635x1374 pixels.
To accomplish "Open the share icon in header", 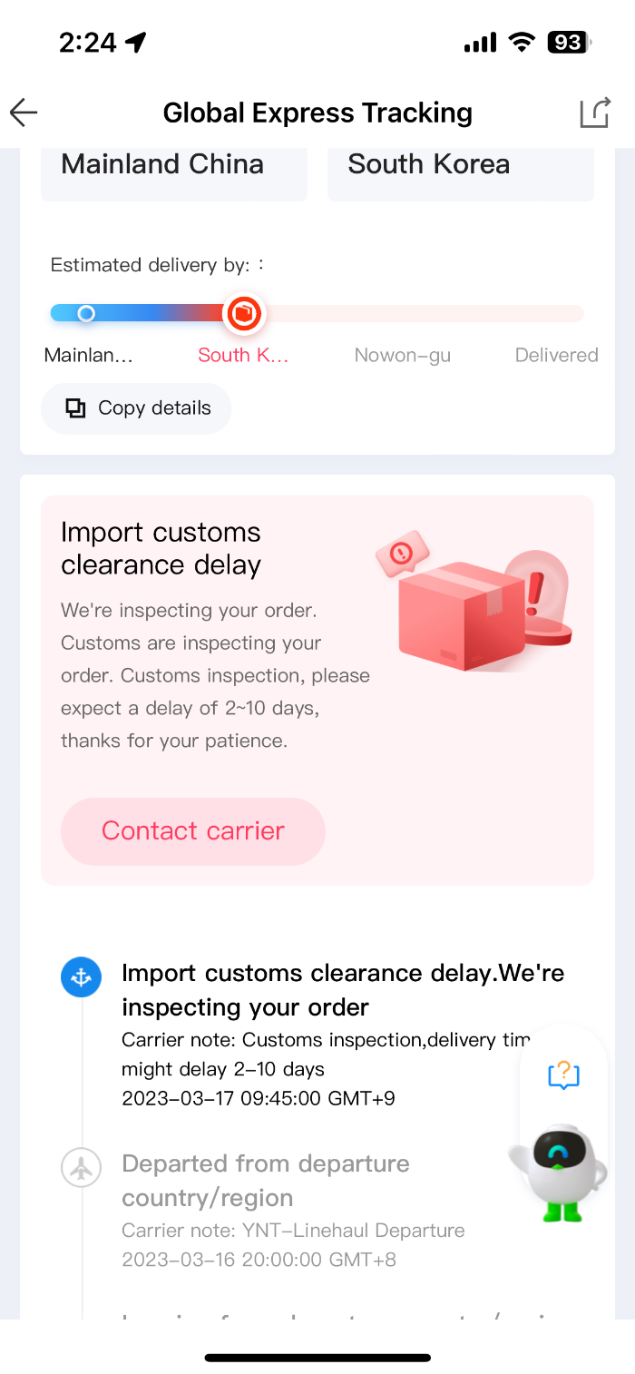I will (x=594, y=113).
